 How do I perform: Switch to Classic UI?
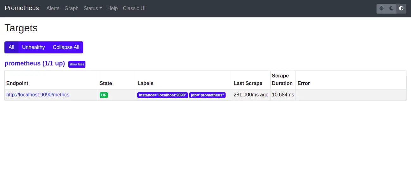134,9
